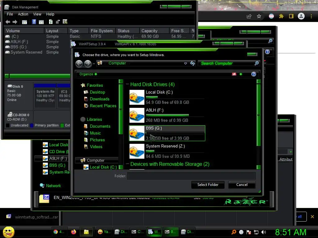
Task: Open the Help menu in Disk Management
Action: click(x=50, y=14)
